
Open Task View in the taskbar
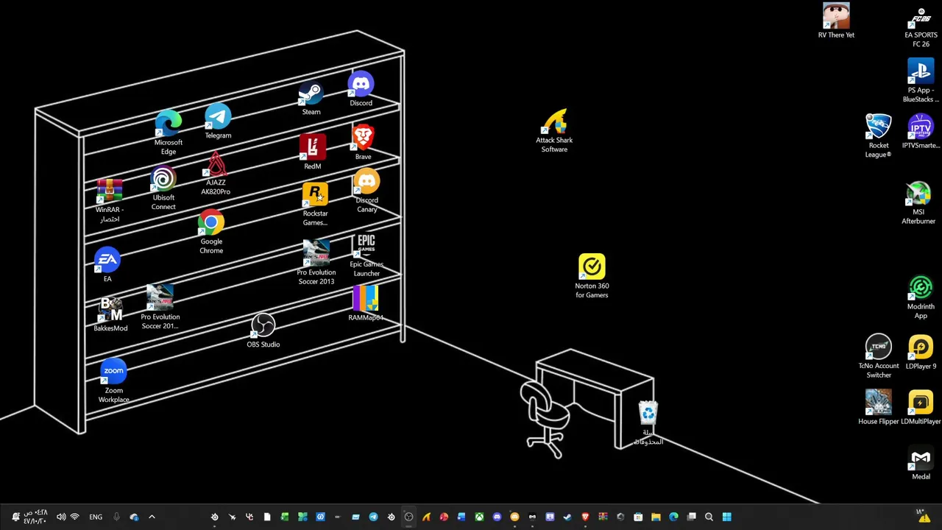pos(691,517)
